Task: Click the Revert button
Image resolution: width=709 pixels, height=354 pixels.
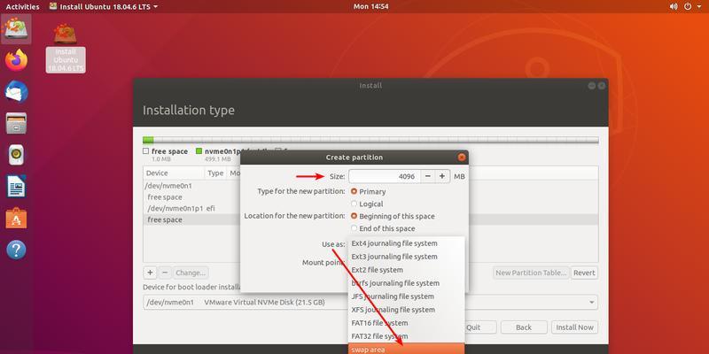Action: click(x=584, y=273)
